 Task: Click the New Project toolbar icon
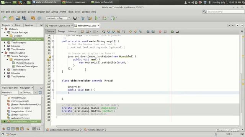(x=11, y=18)
